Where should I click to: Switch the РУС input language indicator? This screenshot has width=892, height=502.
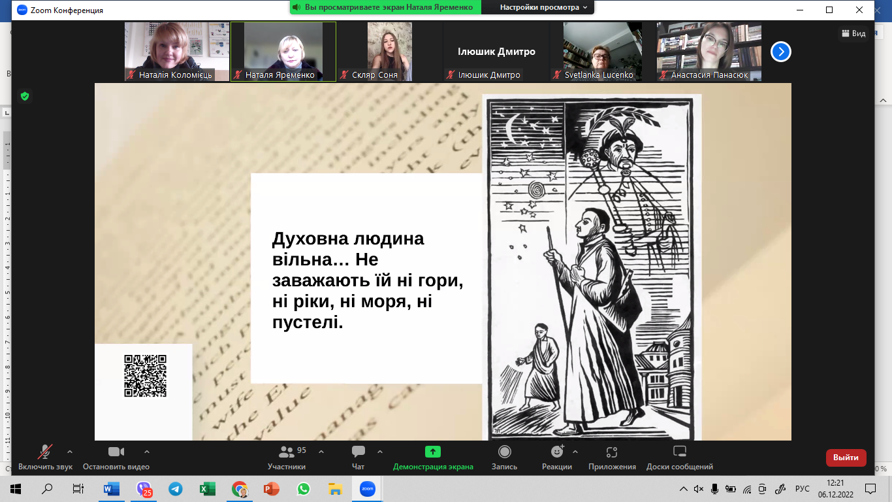[x=802, y=489]
